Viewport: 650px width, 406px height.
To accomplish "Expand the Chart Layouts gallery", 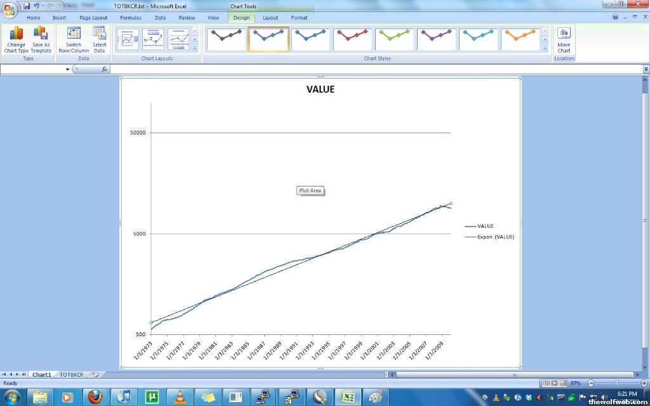I will (195, 48).
